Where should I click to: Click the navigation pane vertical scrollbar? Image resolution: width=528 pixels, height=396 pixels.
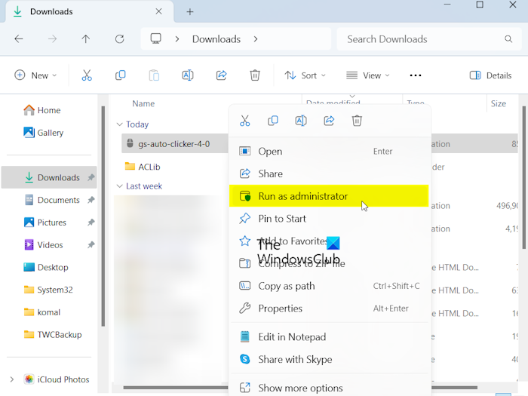tap(103, 216)
